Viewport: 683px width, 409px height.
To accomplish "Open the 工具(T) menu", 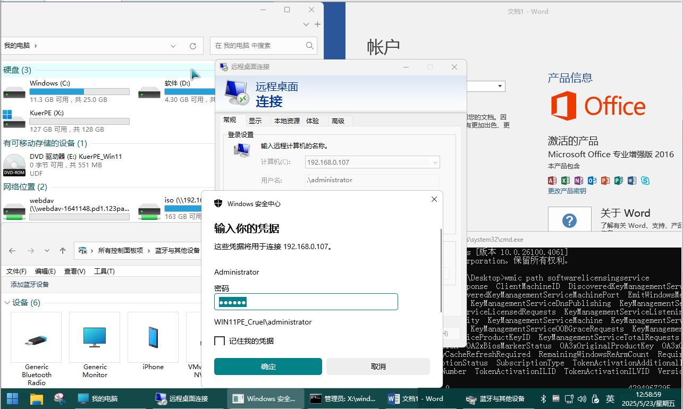I will click(x=104, y=271).
